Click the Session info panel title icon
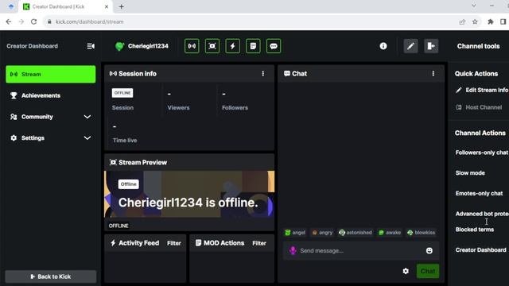The image size is (509, 286). (x=113, y=74)
